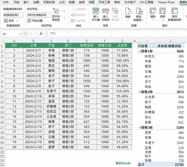The width and height of the screenshot is (187, 167).
Task: Click the 哈密瓜 pivot row label
Action: (x=150, y=56)
